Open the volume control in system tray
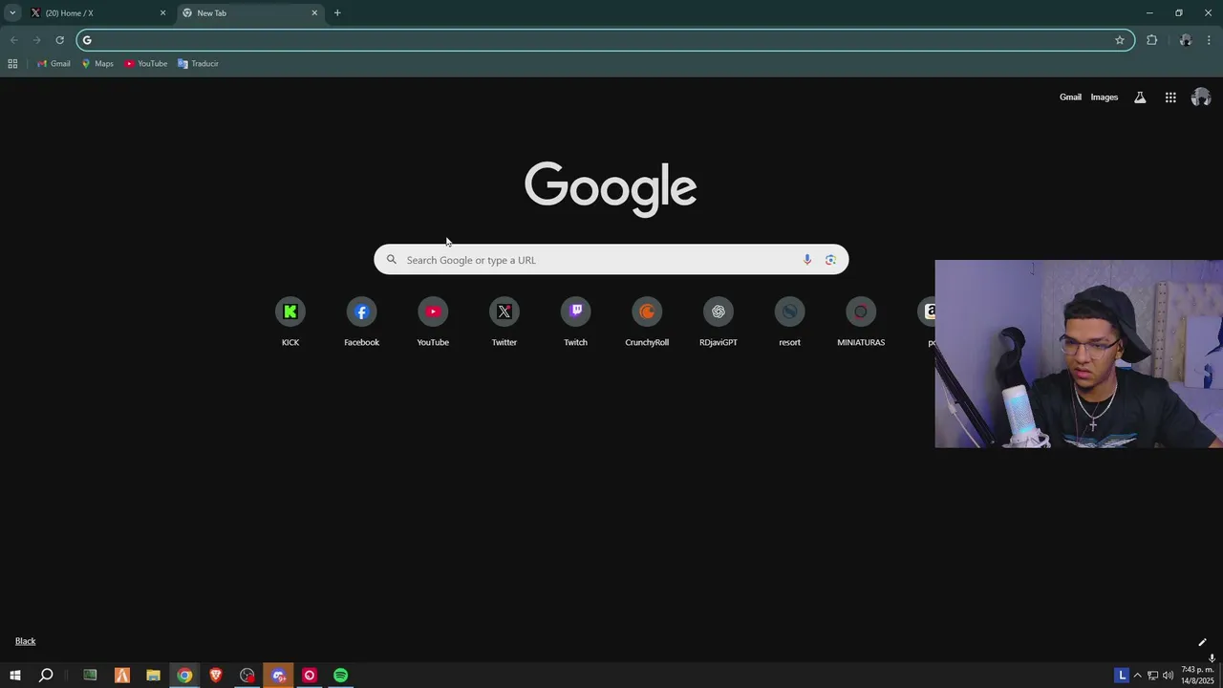This screenshot has height=688, width=1223. tap(1168, 676)
